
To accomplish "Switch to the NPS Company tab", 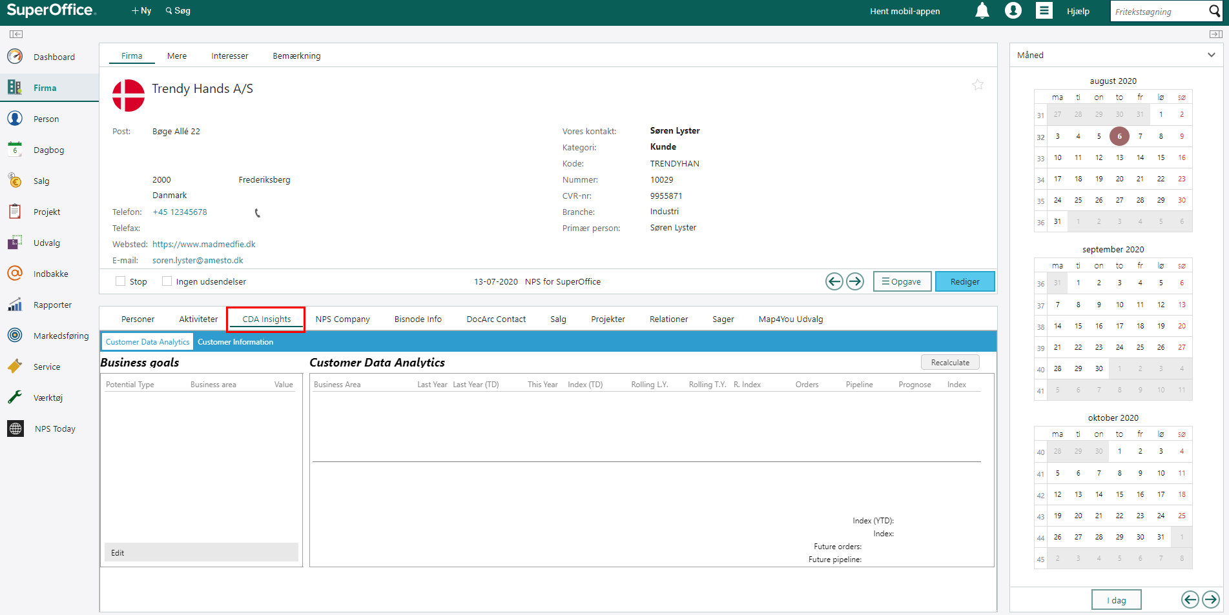I will point(342,319).
